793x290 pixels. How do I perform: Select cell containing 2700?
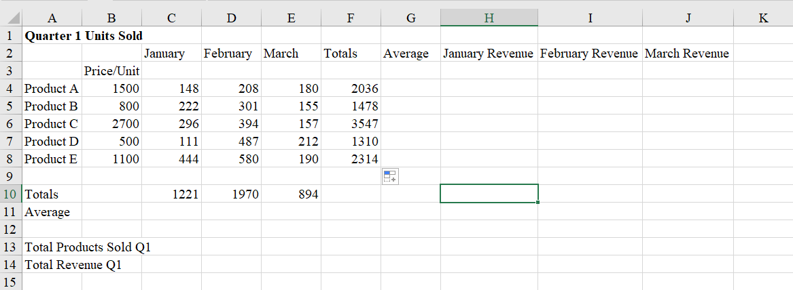click(x=111, y=123)
